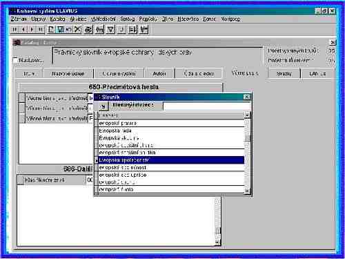Go to the next record arrow

coord(32,30)
